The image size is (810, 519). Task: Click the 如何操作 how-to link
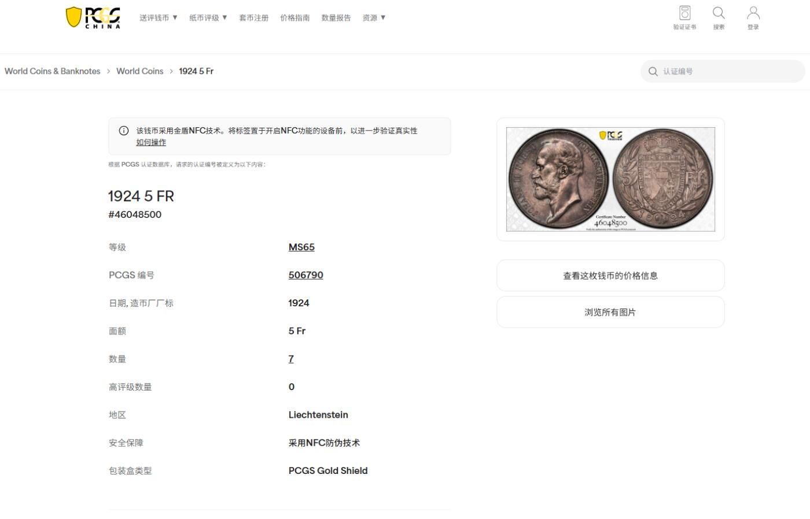(x=151, y=142)
